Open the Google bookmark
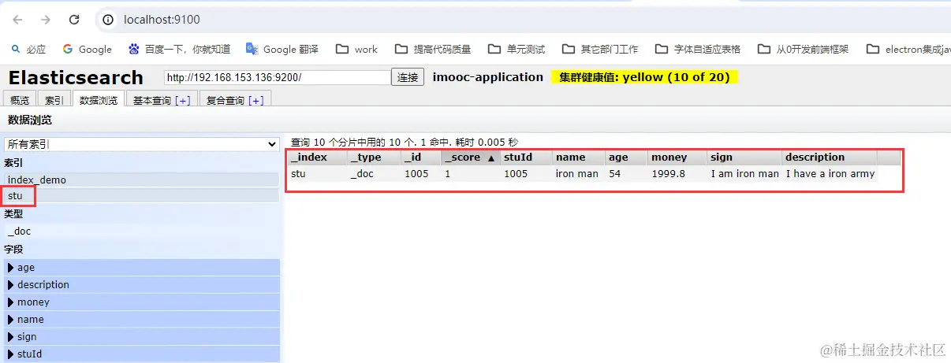 pyautogui.click(x=88, y=49)
